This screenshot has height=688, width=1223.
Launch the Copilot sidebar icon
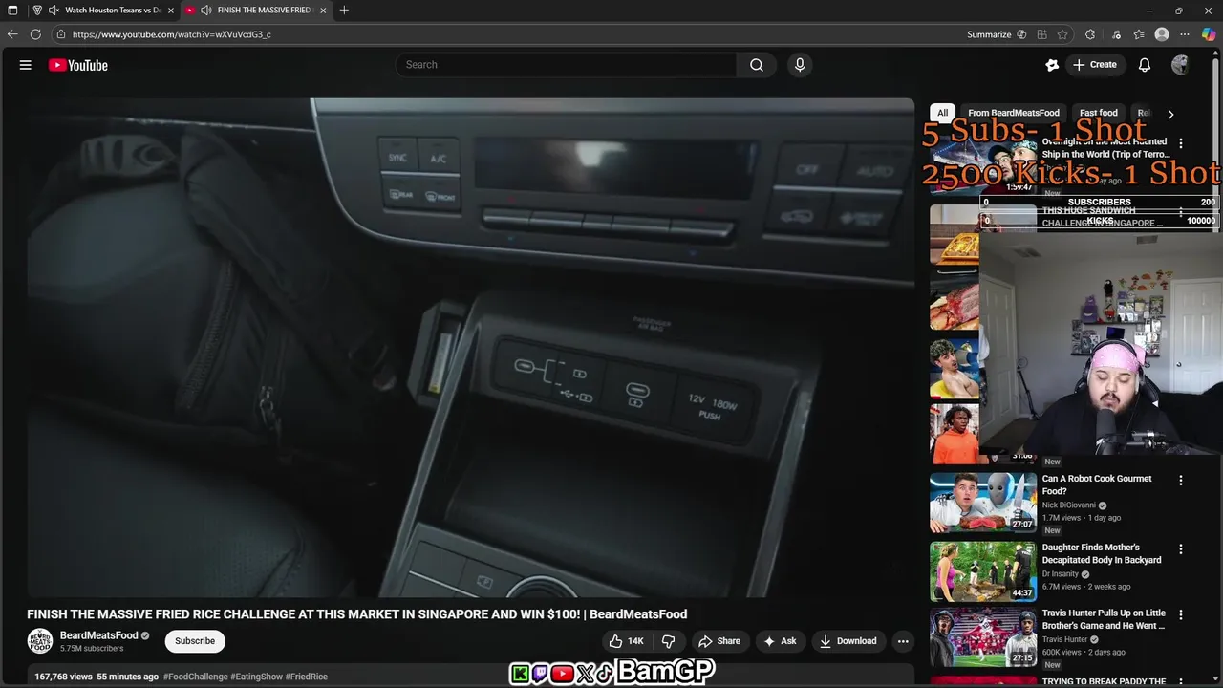(x=1209, y=34)
